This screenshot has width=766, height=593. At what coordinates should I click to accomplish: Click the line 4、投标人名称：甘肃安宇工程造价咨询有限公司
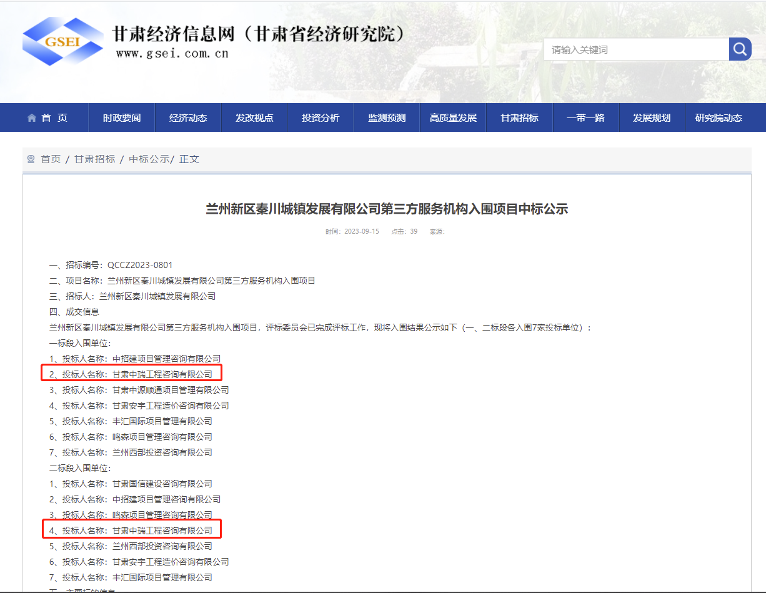coord(139,406)
